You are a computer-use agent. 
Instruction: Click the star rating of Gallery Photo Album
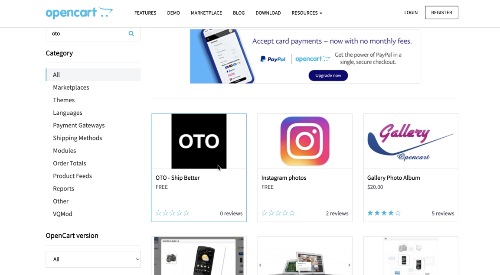point(384,213)
